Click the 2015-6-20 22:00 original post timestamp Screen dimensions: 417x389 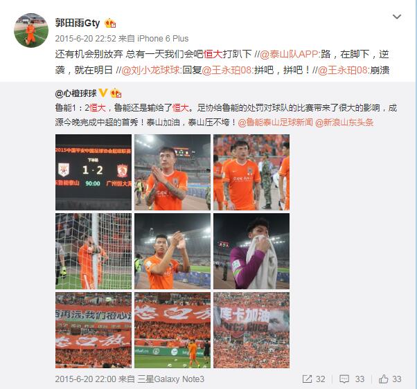pos(86,379)
